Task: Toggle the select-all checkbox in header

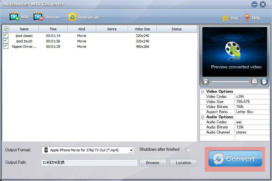Action: point(6,29)
